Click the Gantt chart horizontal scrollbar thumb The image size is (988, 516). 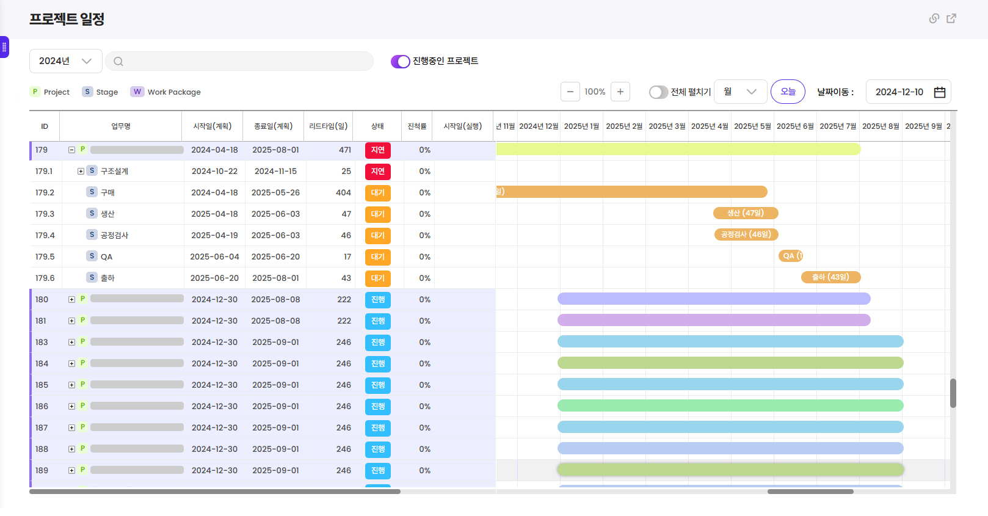810,492
